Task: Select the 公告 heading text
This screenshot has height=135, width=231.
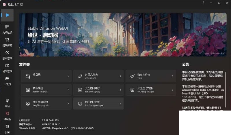Action: [186, 64]
